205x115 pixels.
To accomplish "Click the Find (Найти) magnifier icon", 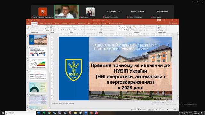I will coord(158,26).
